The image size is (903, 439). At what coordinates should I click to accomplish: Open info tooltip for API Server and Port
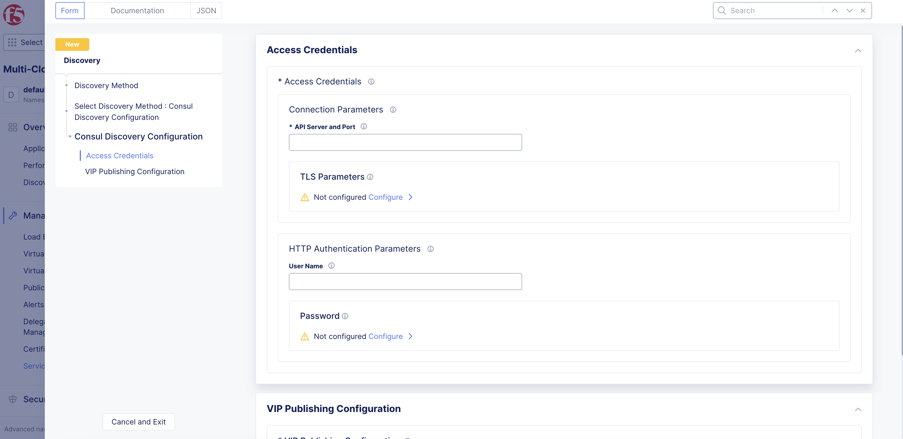pos(364,126)
